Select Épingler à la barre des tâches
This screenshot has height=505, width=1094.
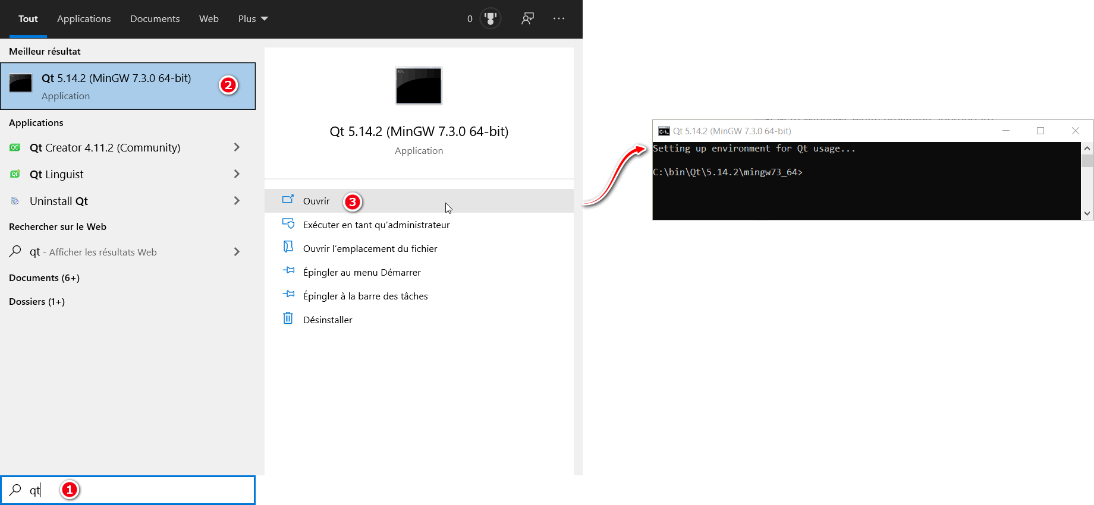point(419,296)
